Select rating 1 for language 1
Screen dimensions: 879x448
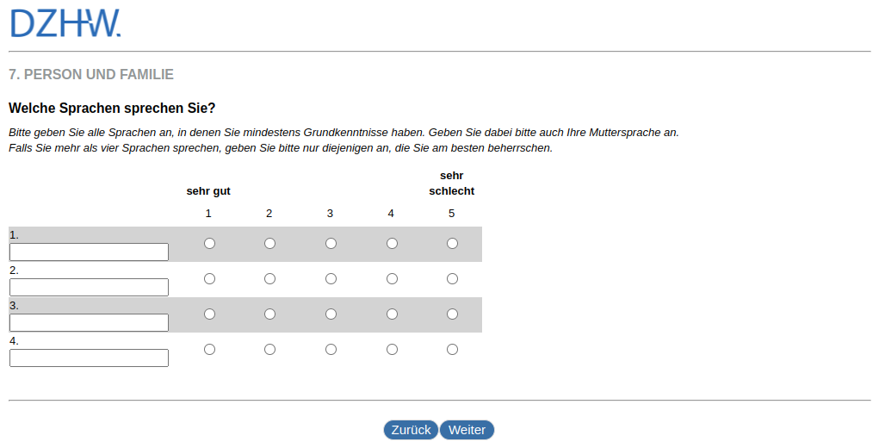[209, 244]
